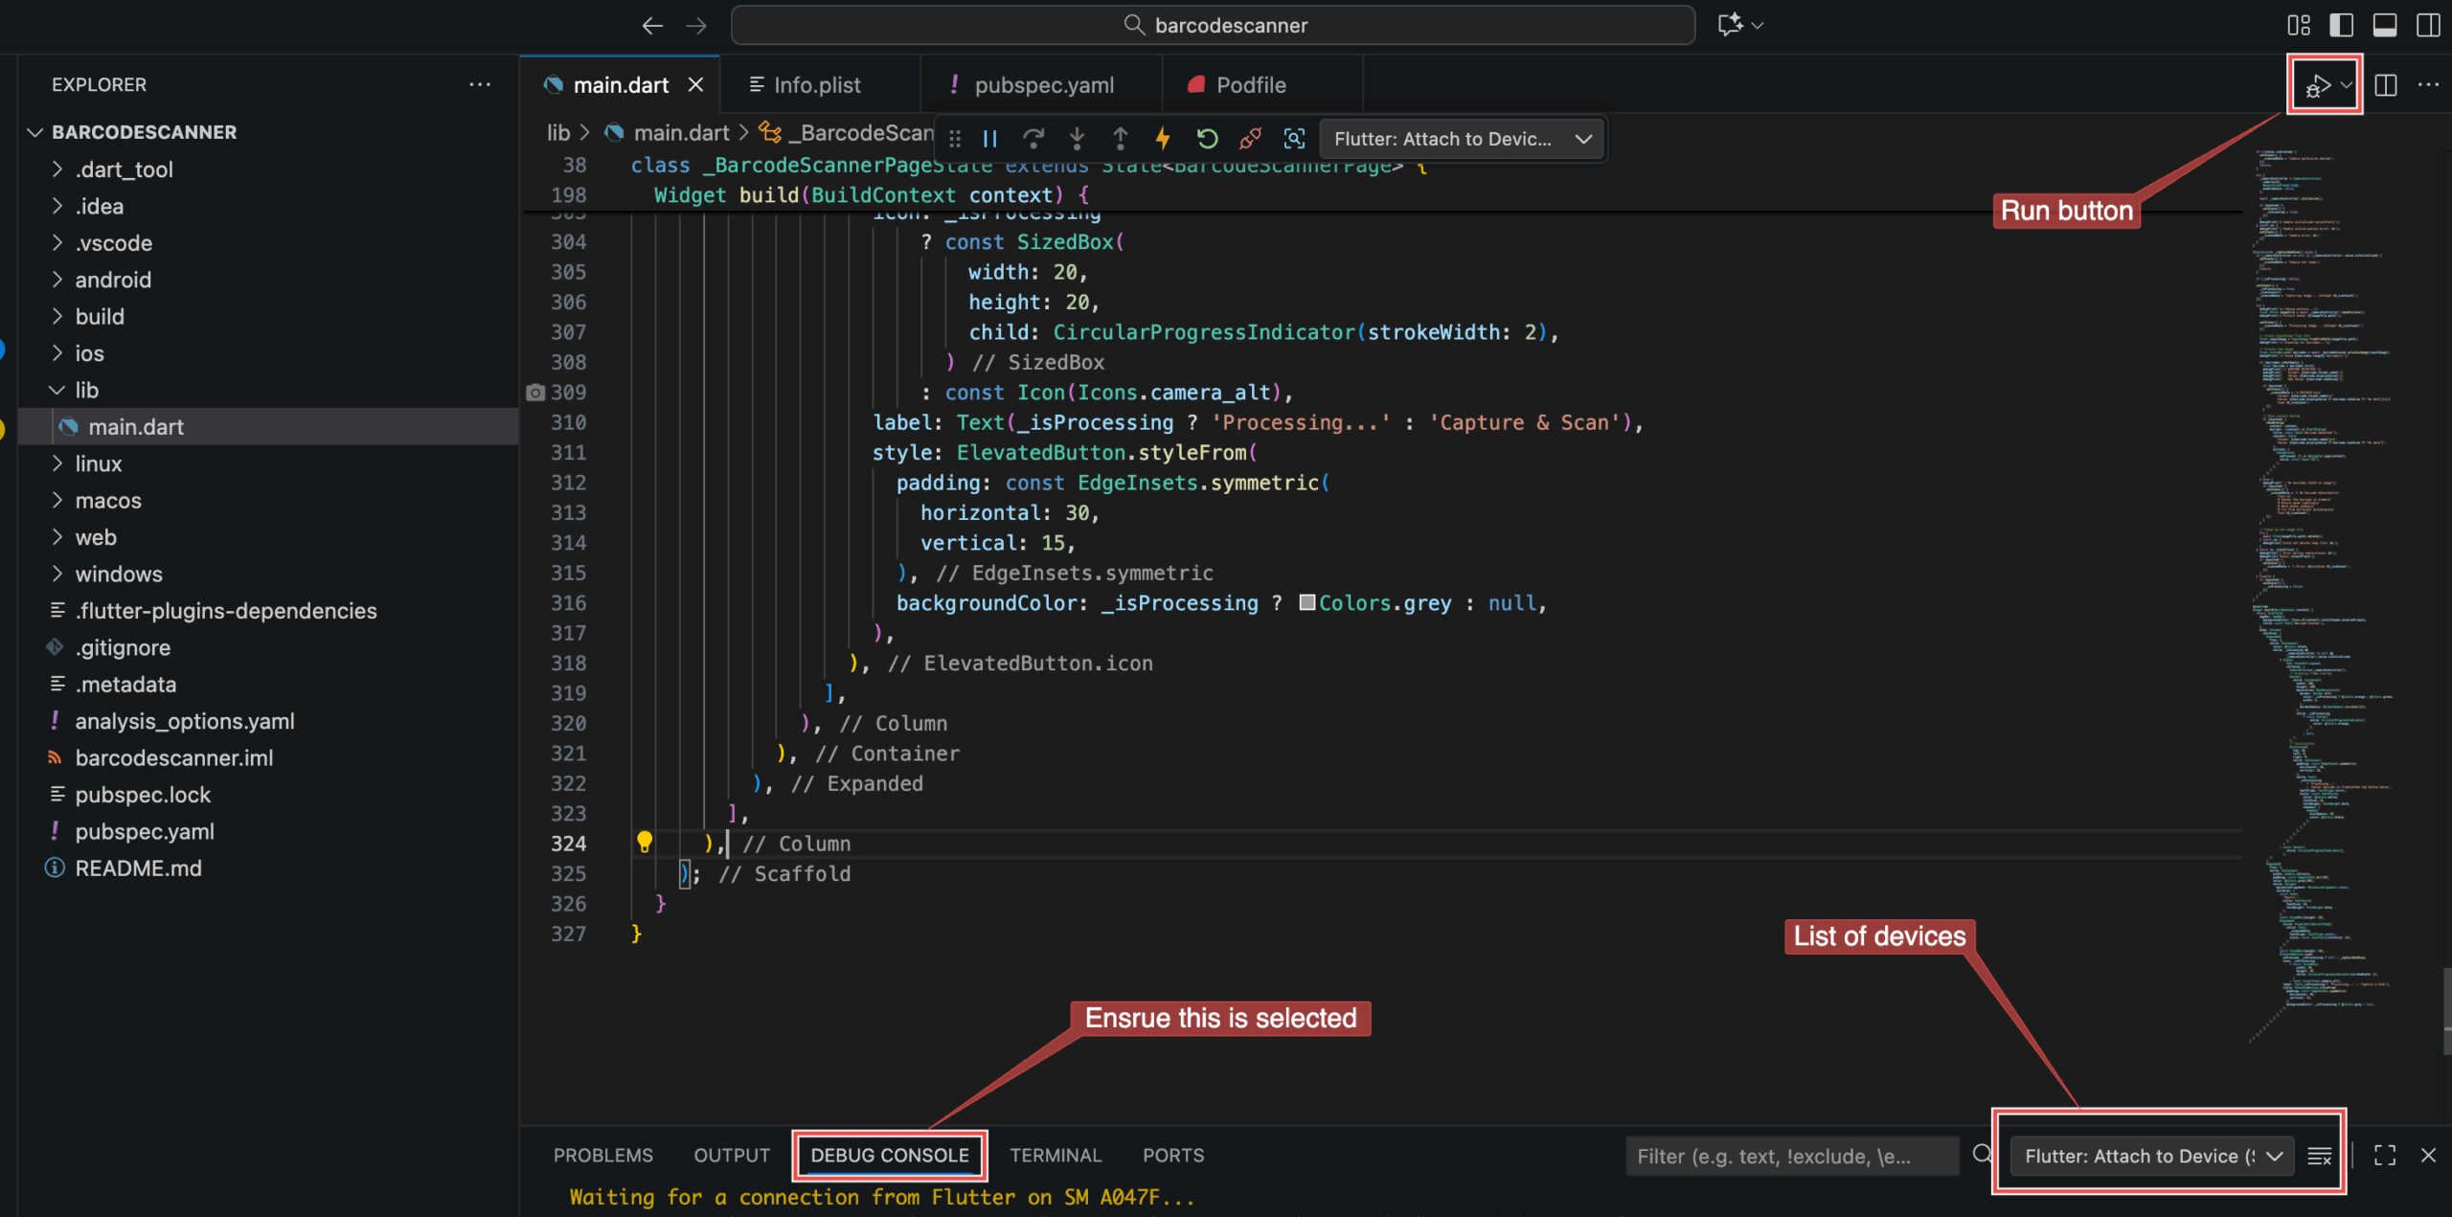Open the Flutter: Attach to Device configuration dropdown
This screenshot has width=2452, height=1217.
pyautogui.click(x=1461, y=139)
